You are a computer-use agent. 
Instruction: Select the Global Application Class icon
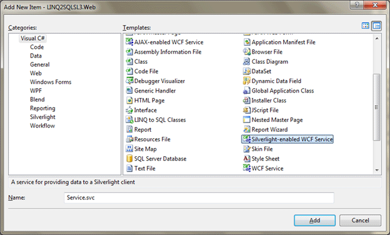[247, 91]
